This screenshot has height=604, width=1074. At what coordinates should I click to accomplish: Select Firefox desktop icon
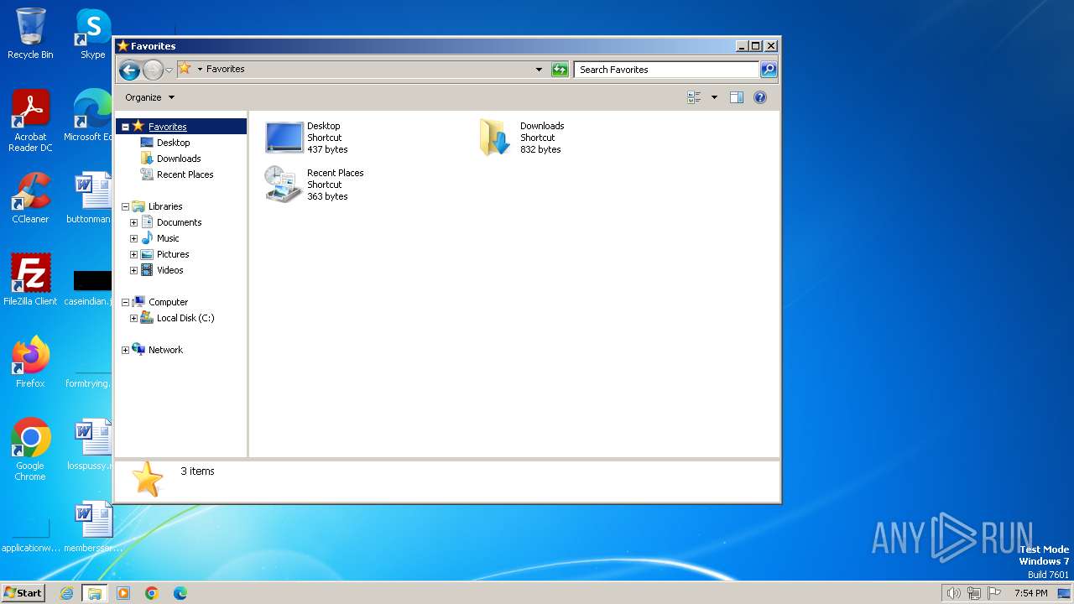tap(30, 362)
